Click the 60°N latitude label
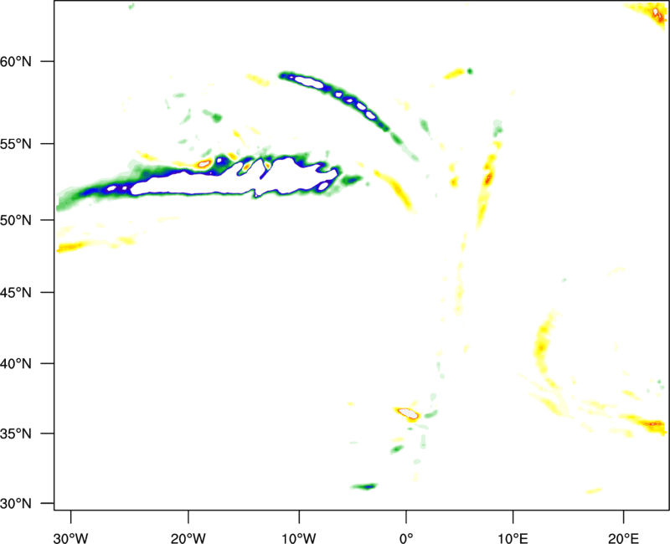 pos(16,62)
